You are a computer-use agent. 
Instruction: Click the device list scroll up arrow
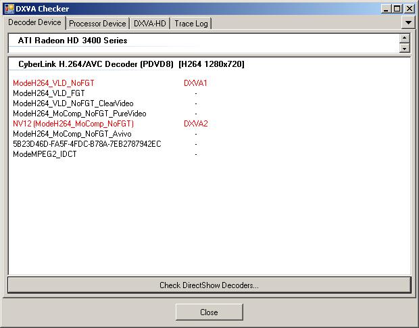pyautogui.click(x=405, y=39)
